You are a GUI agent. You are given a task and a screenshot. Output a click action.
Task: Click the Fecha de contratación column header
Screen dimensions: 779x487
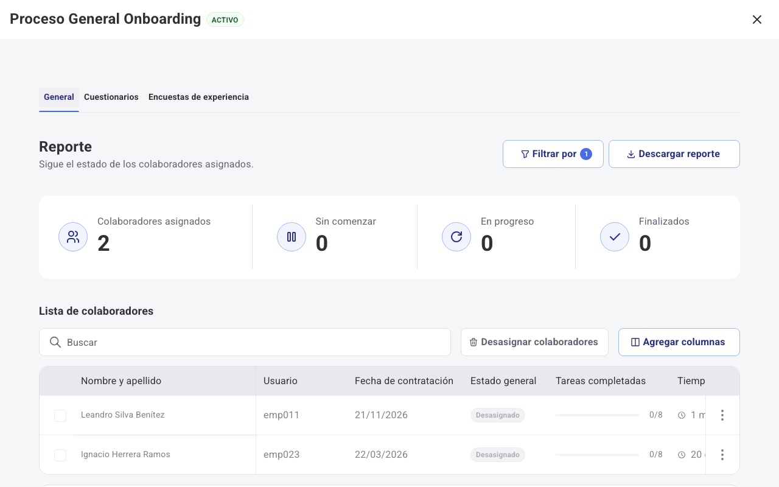pos(404,381)
